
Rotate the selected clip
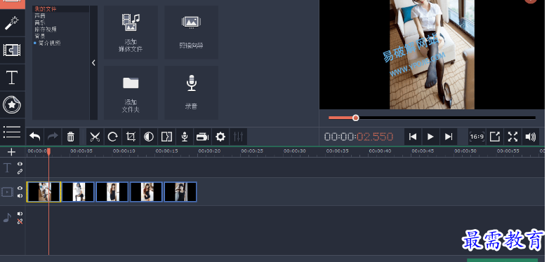point(113,137)
